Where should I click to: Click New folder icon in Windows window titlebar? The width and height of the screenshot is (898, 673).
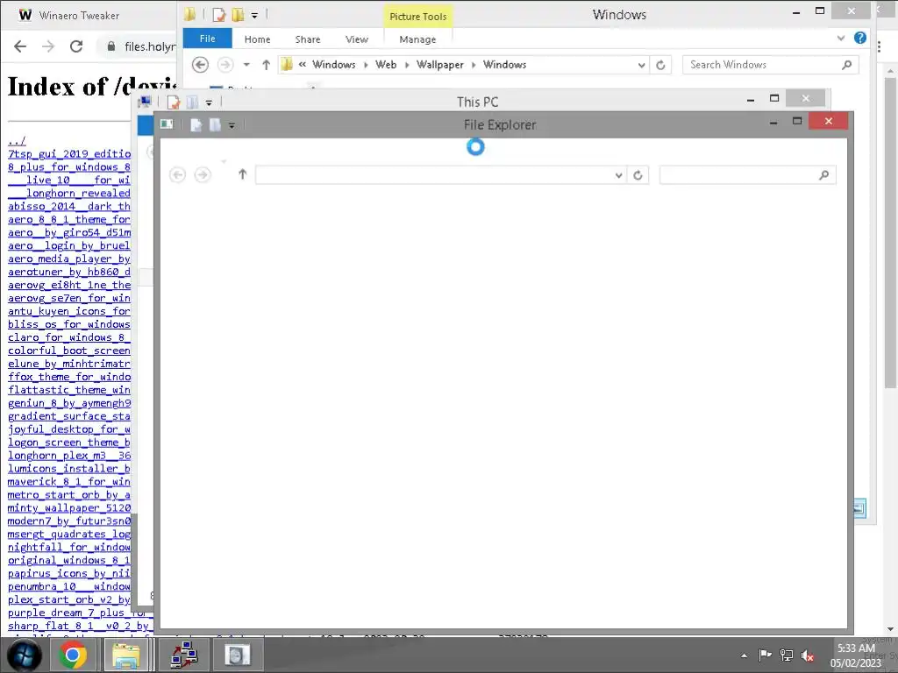pos(238,15)
